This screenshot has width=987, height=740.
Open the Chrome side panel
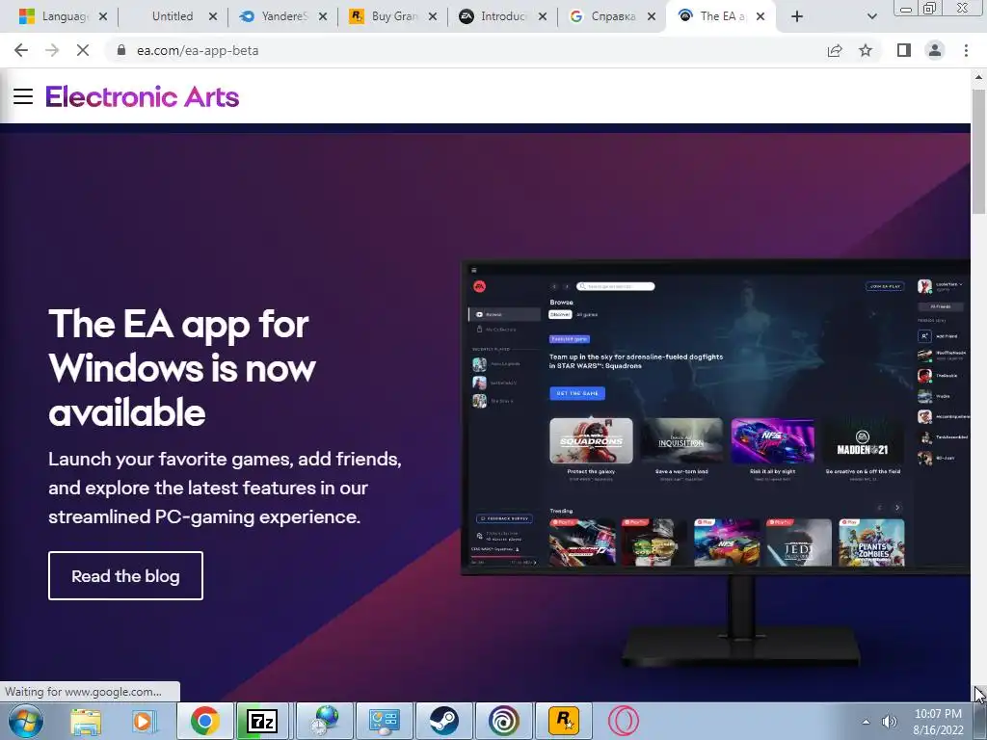tap(904, 50)
